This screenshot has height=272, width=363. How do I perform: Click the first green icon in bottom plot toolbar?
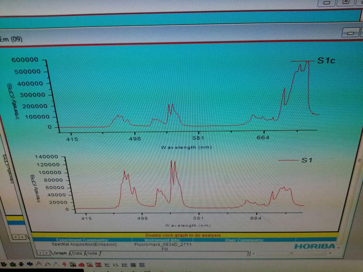click(3, 264)
